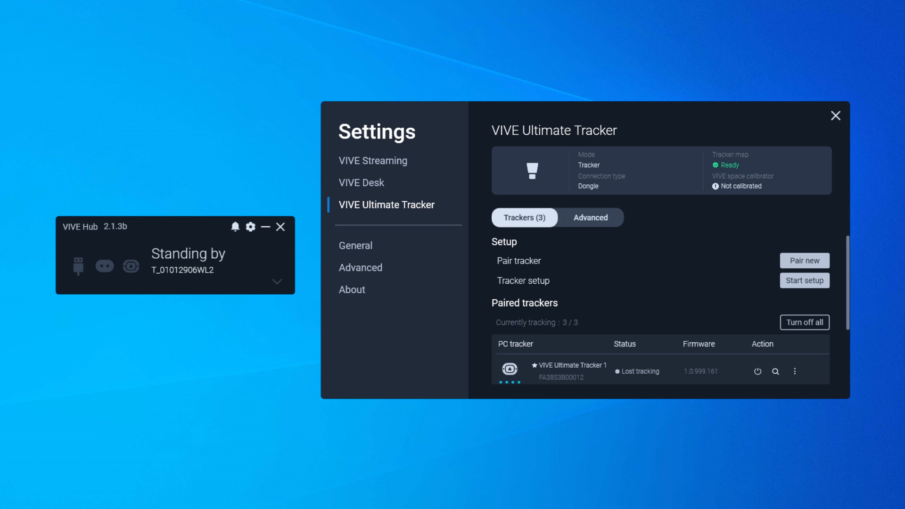Screen dimensions: 905x509
Task: Click the star next to VIVE Ultimate Tracker 1
Action: (x=534, y=365)
